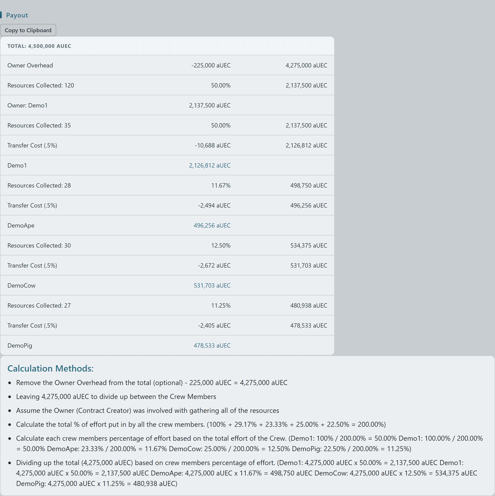Click the DemoPig crew member name
The image size is (495, 496).
[20, 345]
